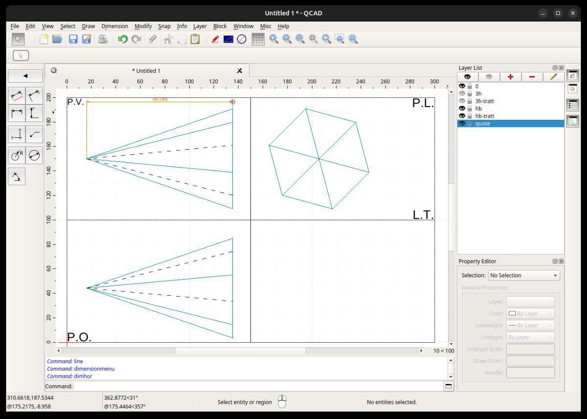The width and height of the screenshot is (587, 419).
Task: Hide the hb layer via eye icon
Action: [462, 109]
